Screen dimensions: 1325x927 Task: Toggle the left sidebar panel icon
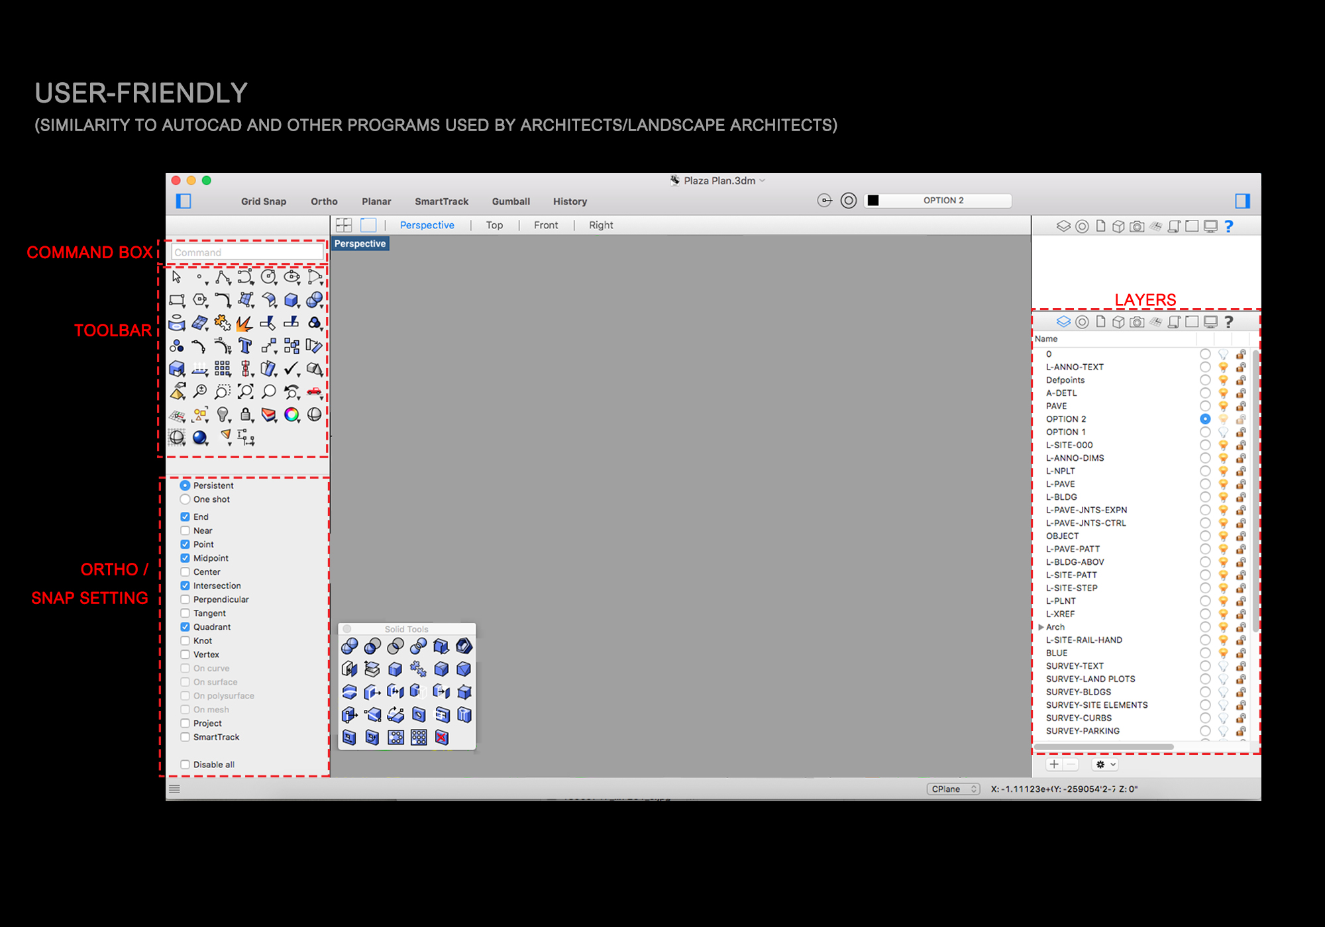[x=184, y=201]
